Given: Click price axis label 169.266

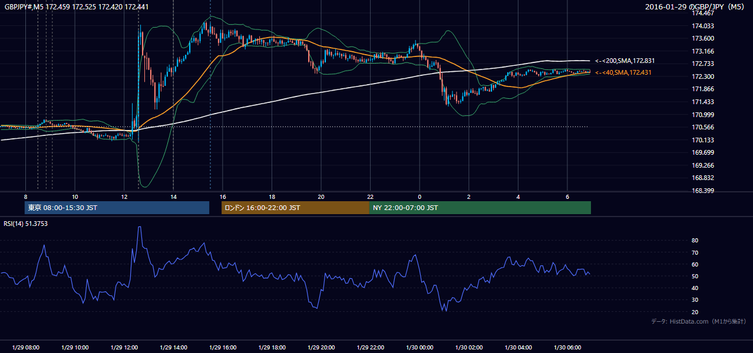Looking at the screenshot, I should (702, 165).
